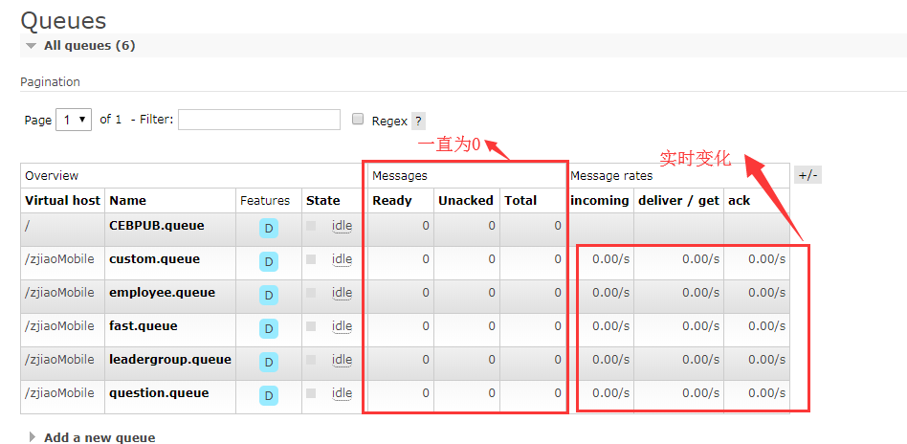Sort by the deliver / get column header
This screenshot has width=907, height=444.
678,201
